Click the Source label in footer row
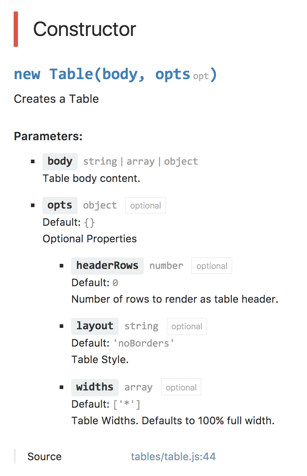 (45, 457)
